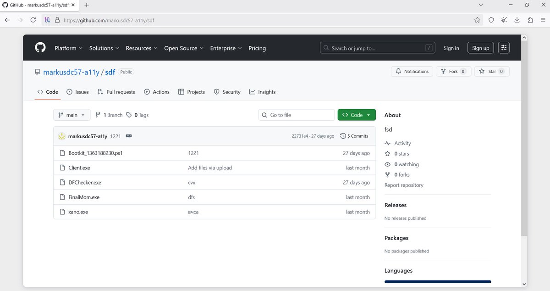Viewport: 550px width, 291px height.
Task: Open the Projects tab
Action: click(192, 92)
